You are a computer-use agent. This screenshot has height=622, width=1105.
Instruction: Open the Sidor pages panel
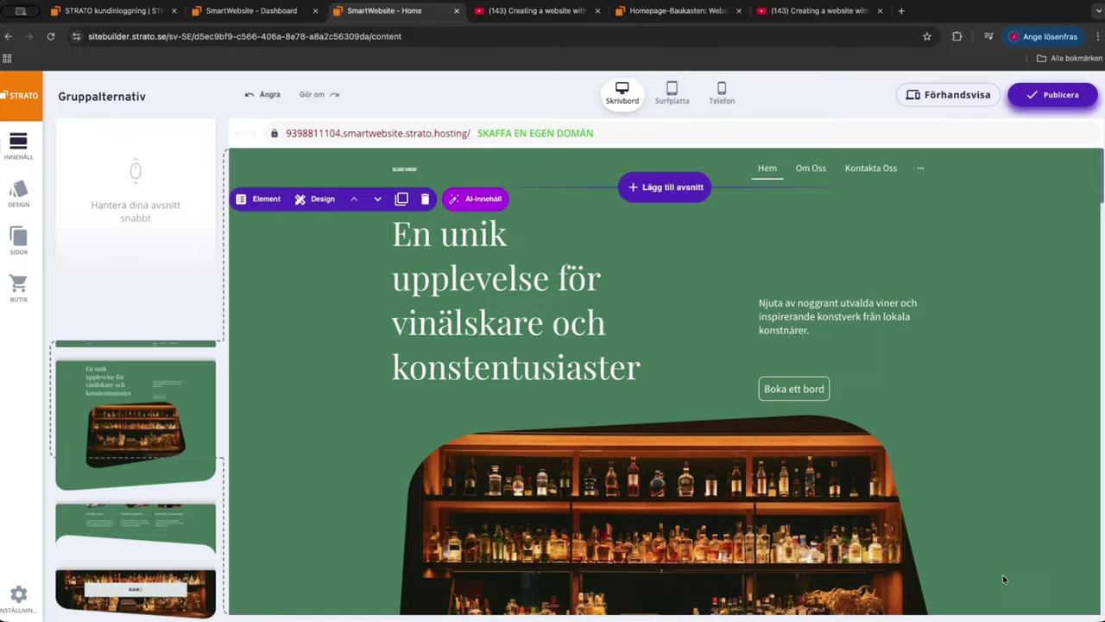point(18,241)
